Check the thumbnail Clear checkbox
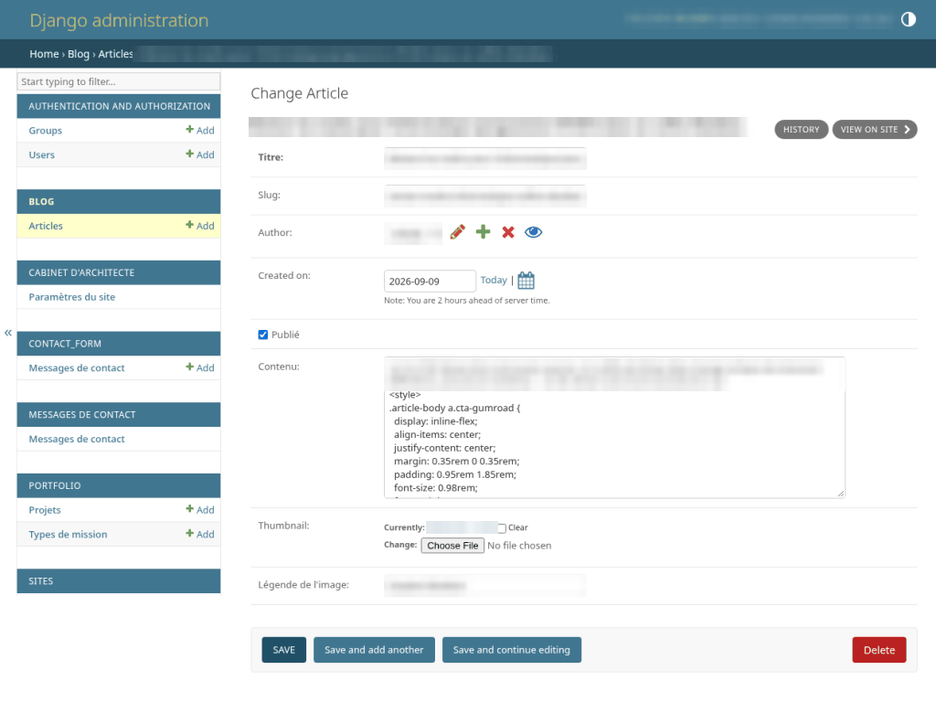 point(502,527)
